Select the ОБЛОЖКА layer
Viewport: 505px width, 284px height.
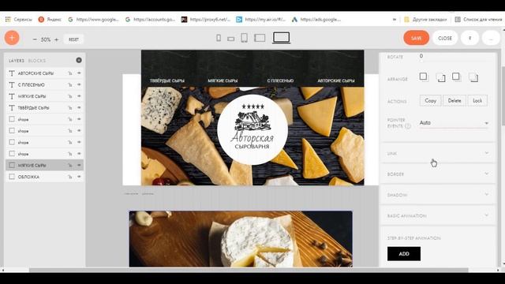(44, 177)
